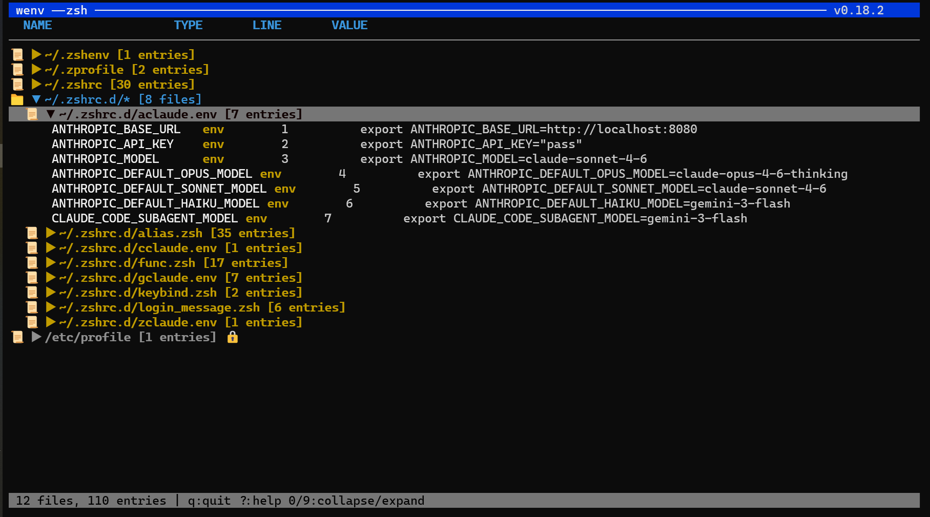The width and height of the screenshot is (930, 517).
Task: Click the scroll icon beside ~/.zshenv
Action: pos(17,55)
